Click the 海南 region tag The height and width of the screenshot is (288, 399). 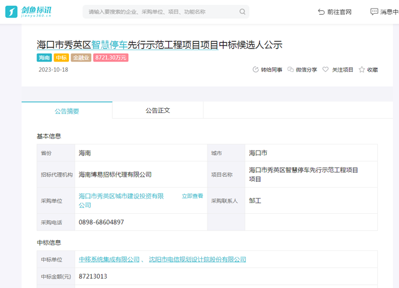[x=44, y=58]
